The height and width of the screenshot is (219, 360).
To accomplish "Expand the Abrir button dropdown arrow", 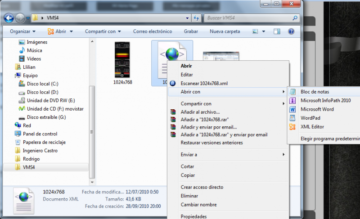I will click(71, 31).
